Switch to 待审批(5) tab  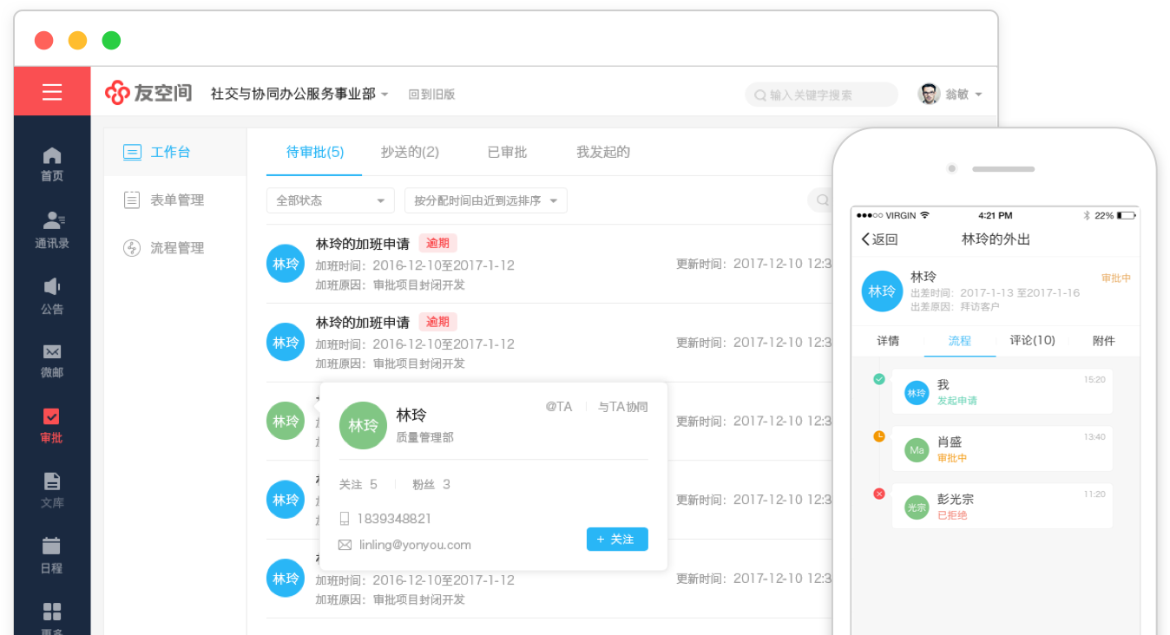(315, 152)
